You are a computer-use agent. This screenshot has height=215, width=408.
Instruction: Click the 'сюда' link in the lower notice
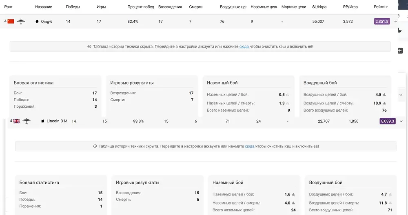pos(250,146)
